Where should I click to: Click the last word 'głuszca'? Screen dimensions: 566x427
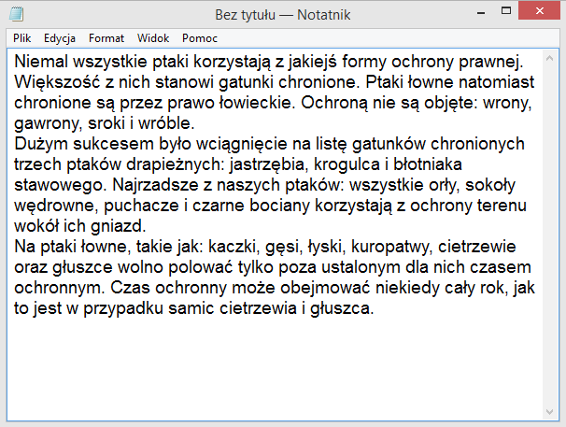click(342, 308)
